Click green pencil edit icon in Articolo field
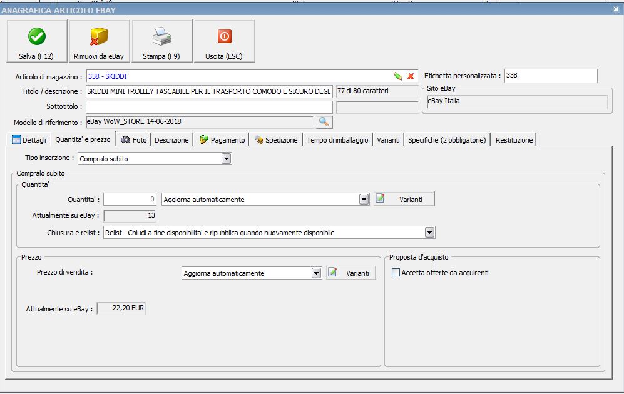The width and height of the screenshot is (624, 394). coord(397,76)
